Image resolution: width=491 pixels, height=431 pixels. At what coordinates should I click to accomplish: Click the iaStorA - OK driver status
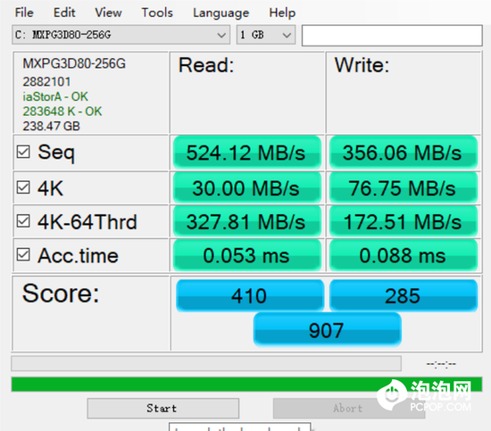tap(55, 96)
